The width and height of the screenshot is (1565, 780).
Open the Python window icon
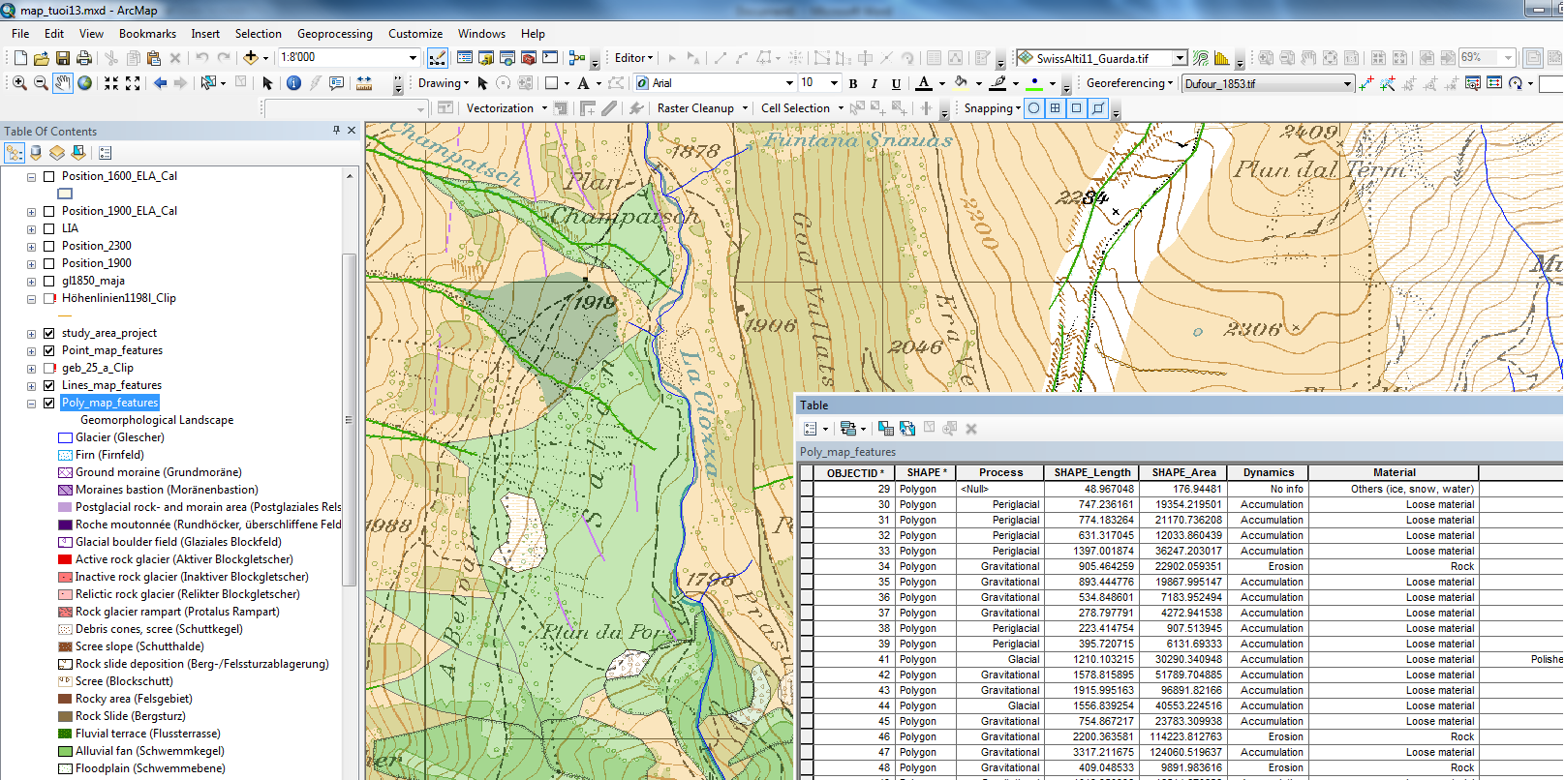coord(550,58)
